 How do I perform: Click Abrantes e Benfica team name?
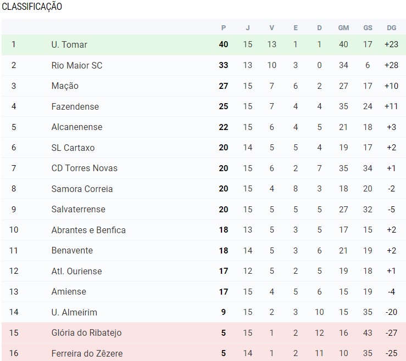tap(88, 230)
